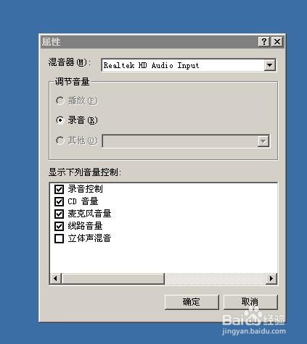Screen dimensions: 307x344
Task: Toggle the 麦克风音量 checkbox
Action: [59, 214]
